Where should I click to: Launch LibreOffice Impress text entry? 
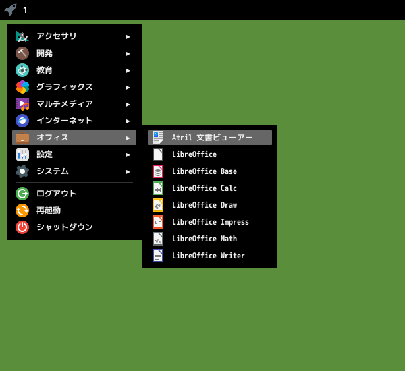click(x=210, y=222)
